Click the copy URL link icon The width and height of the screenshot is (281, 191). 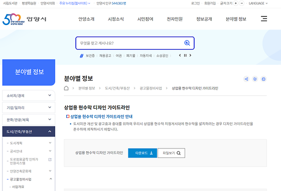click(255, 79)
